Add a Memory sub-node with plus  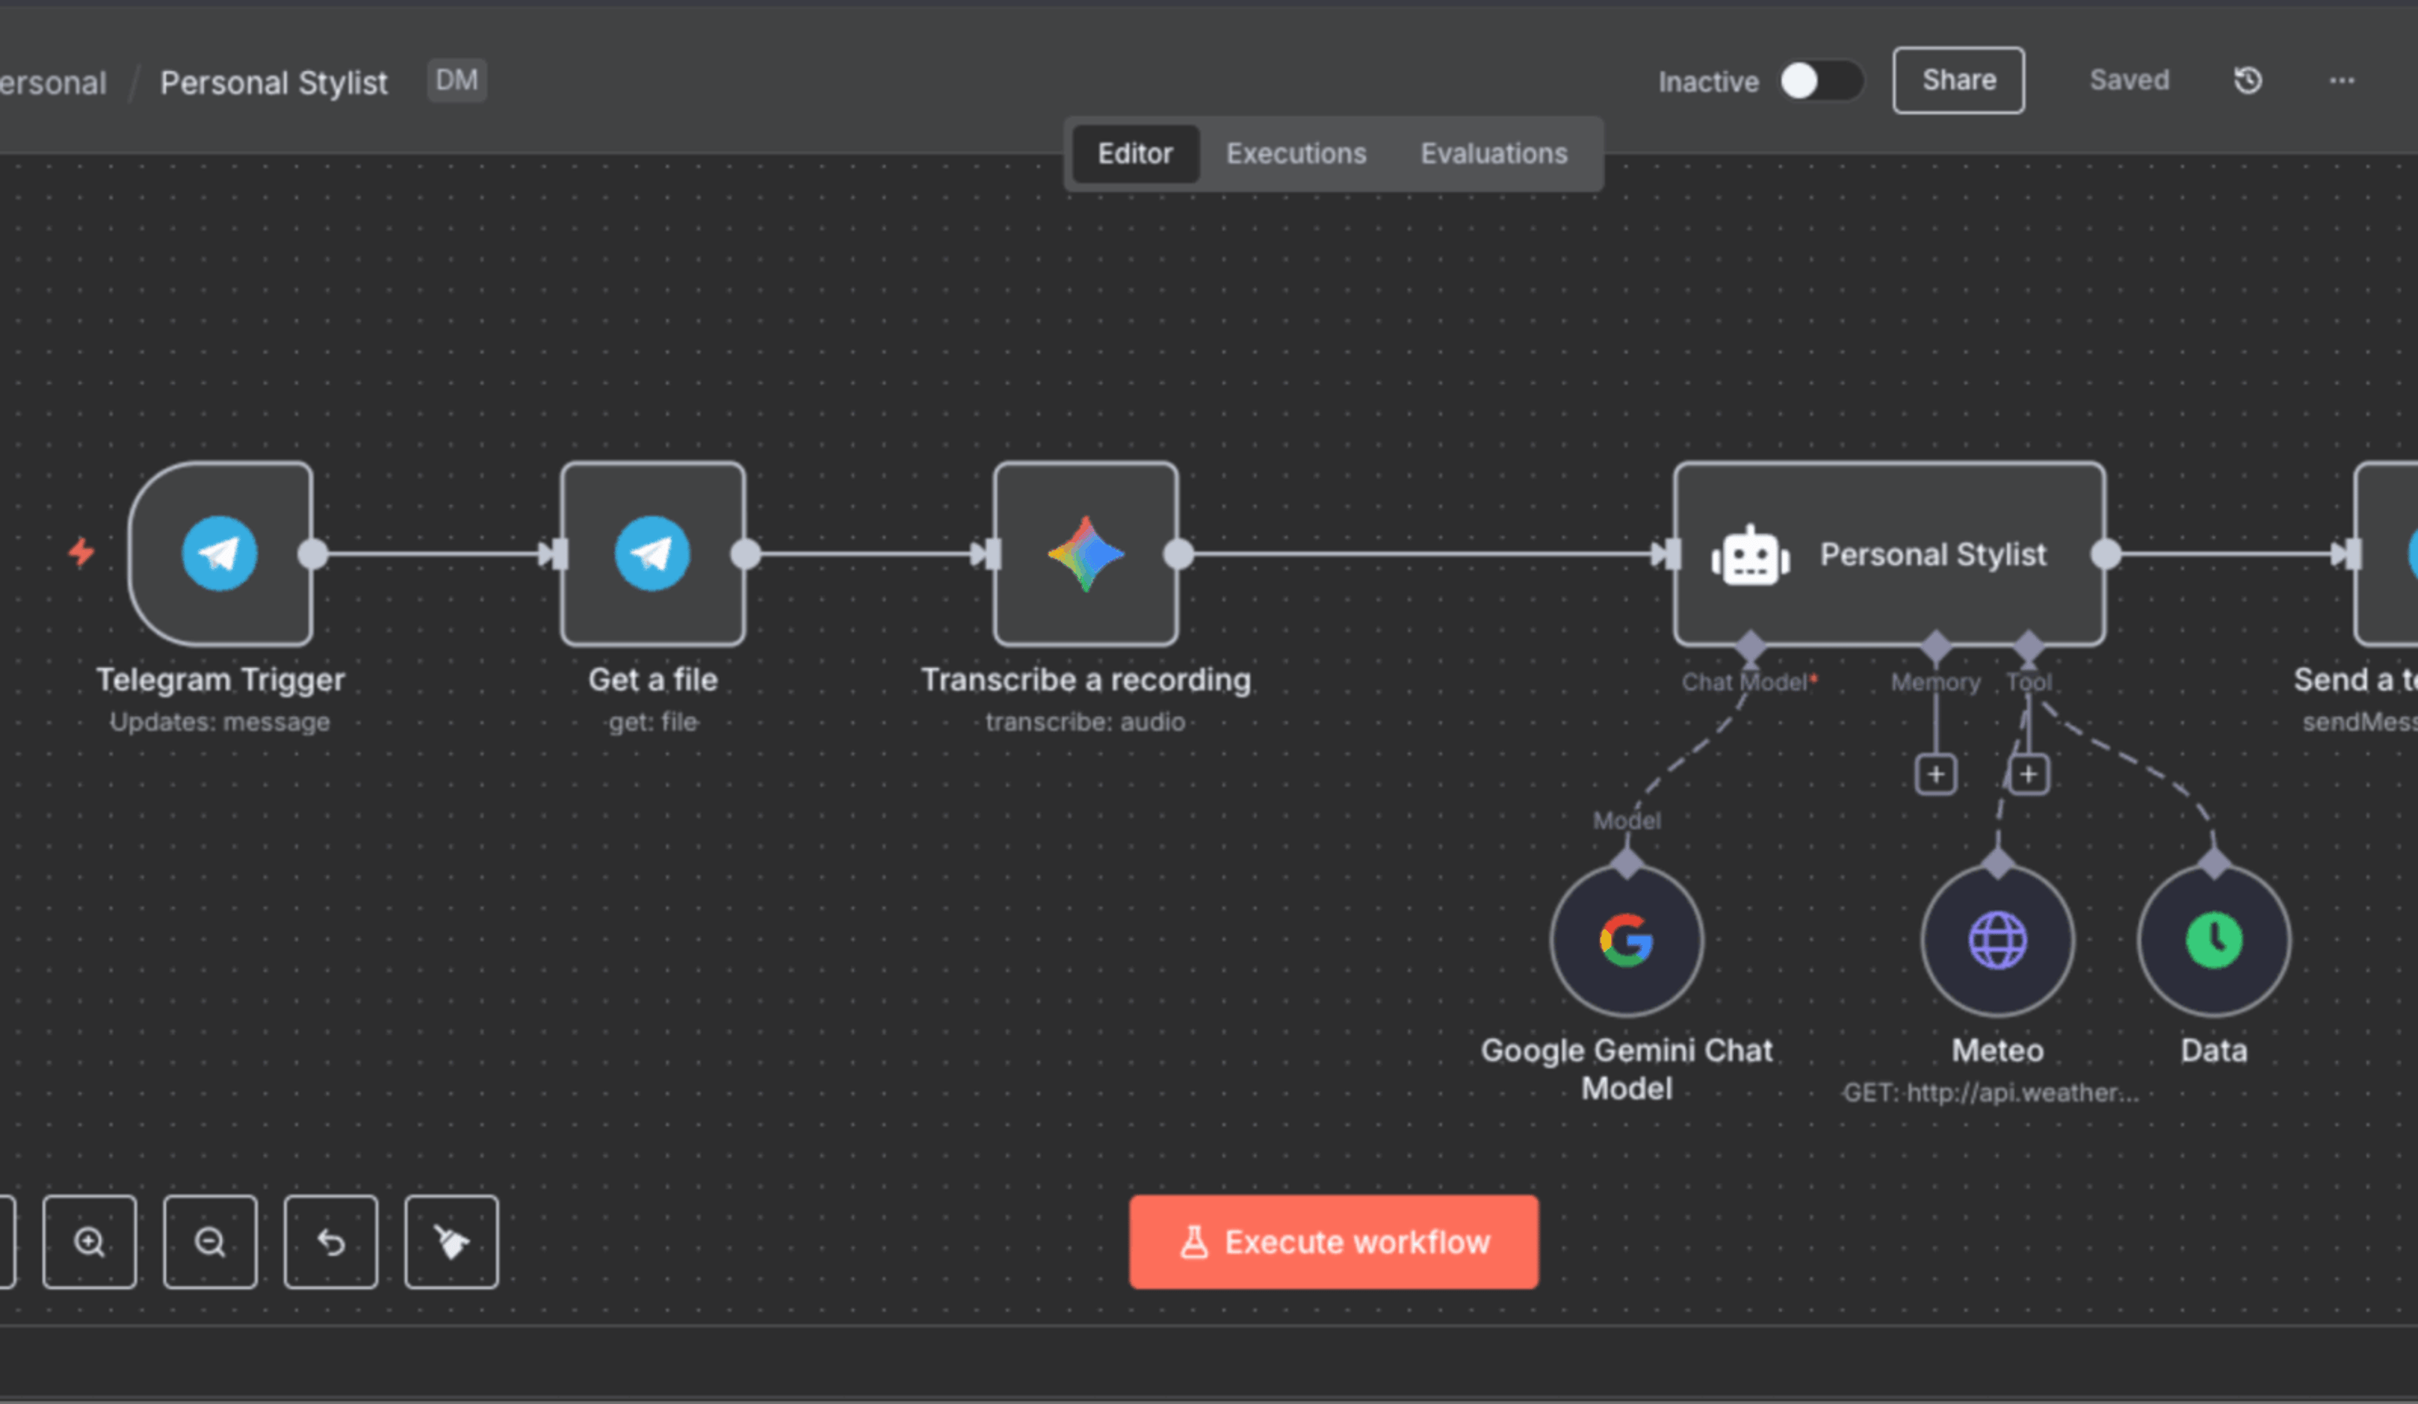(1936, 774)
